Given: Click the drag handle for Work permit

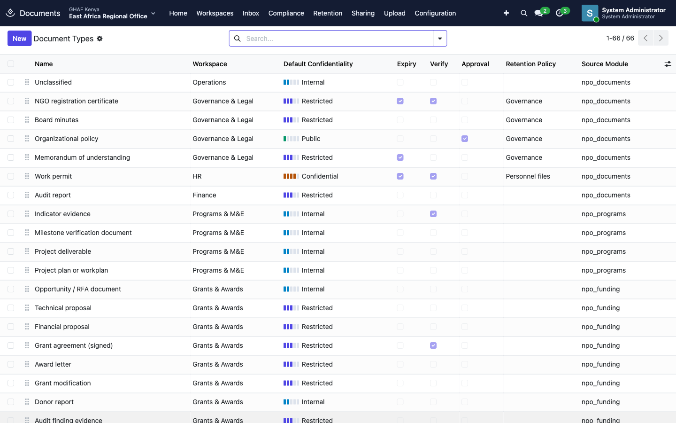Looking at the screenshot, I should pos(27,176).
